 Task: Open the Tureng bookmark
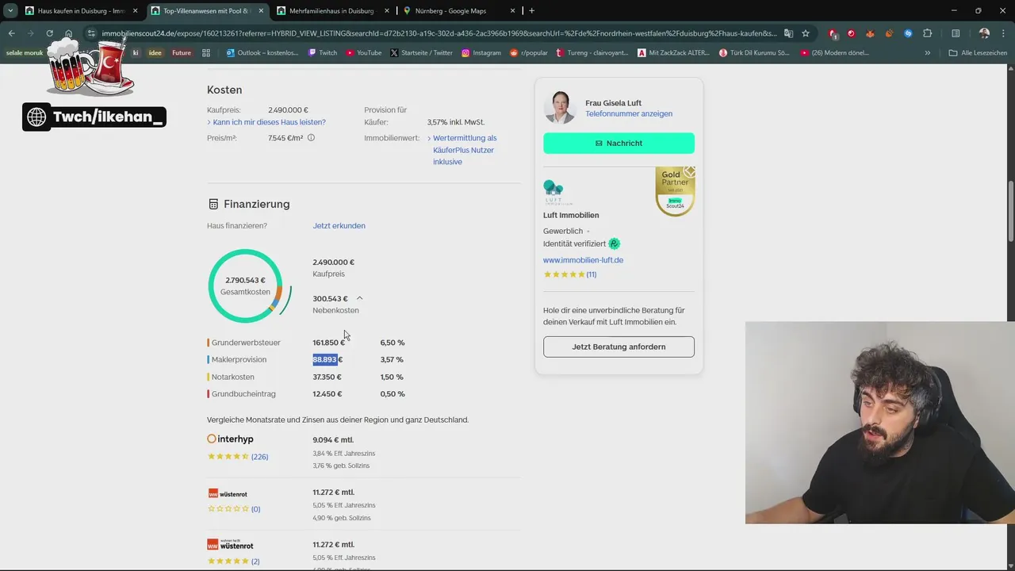tap(592, 53)
